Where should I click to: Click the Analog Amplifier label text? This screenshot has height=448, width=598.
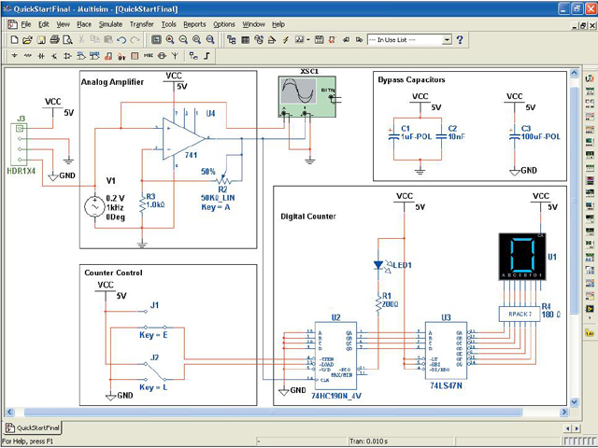[112, 82]
